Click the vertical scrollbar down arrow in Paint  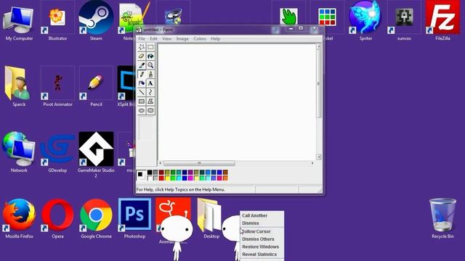(x=319, y=157)
